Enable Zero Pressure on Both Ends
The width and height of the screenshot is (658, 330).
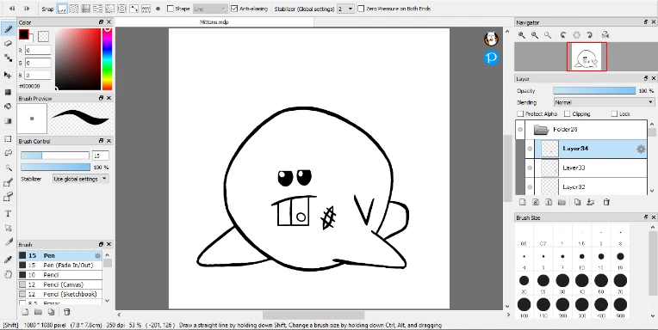[361, 9]
